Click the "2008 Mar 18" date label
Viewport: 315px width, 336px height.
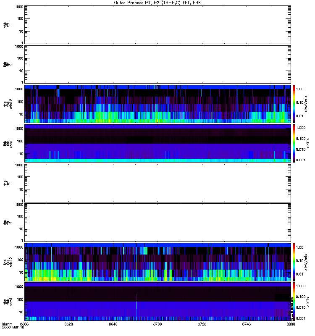[x=13, y=327]
